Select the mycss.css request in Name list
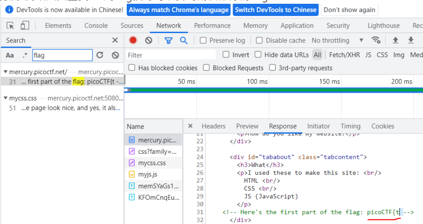423x224 pixels. tap(153, 163)
